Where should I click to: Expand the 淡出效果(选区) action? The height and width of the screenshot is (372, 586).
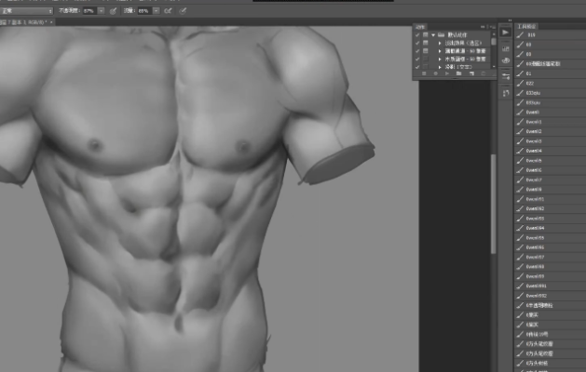(440, 43)
